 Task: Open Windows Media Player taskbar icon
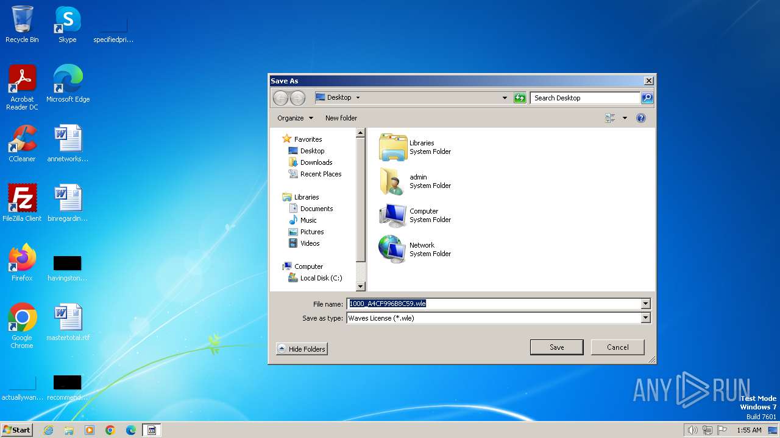coord(90,430)
